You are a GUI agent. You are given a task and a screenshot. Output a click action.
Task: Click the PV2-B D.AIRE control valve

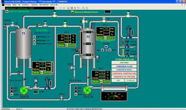pos(127,53)
